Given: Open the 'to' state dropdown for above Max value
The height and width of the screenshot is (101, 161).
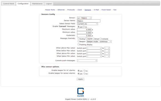Looking at the screenshot, I should [x=107, y=48].
